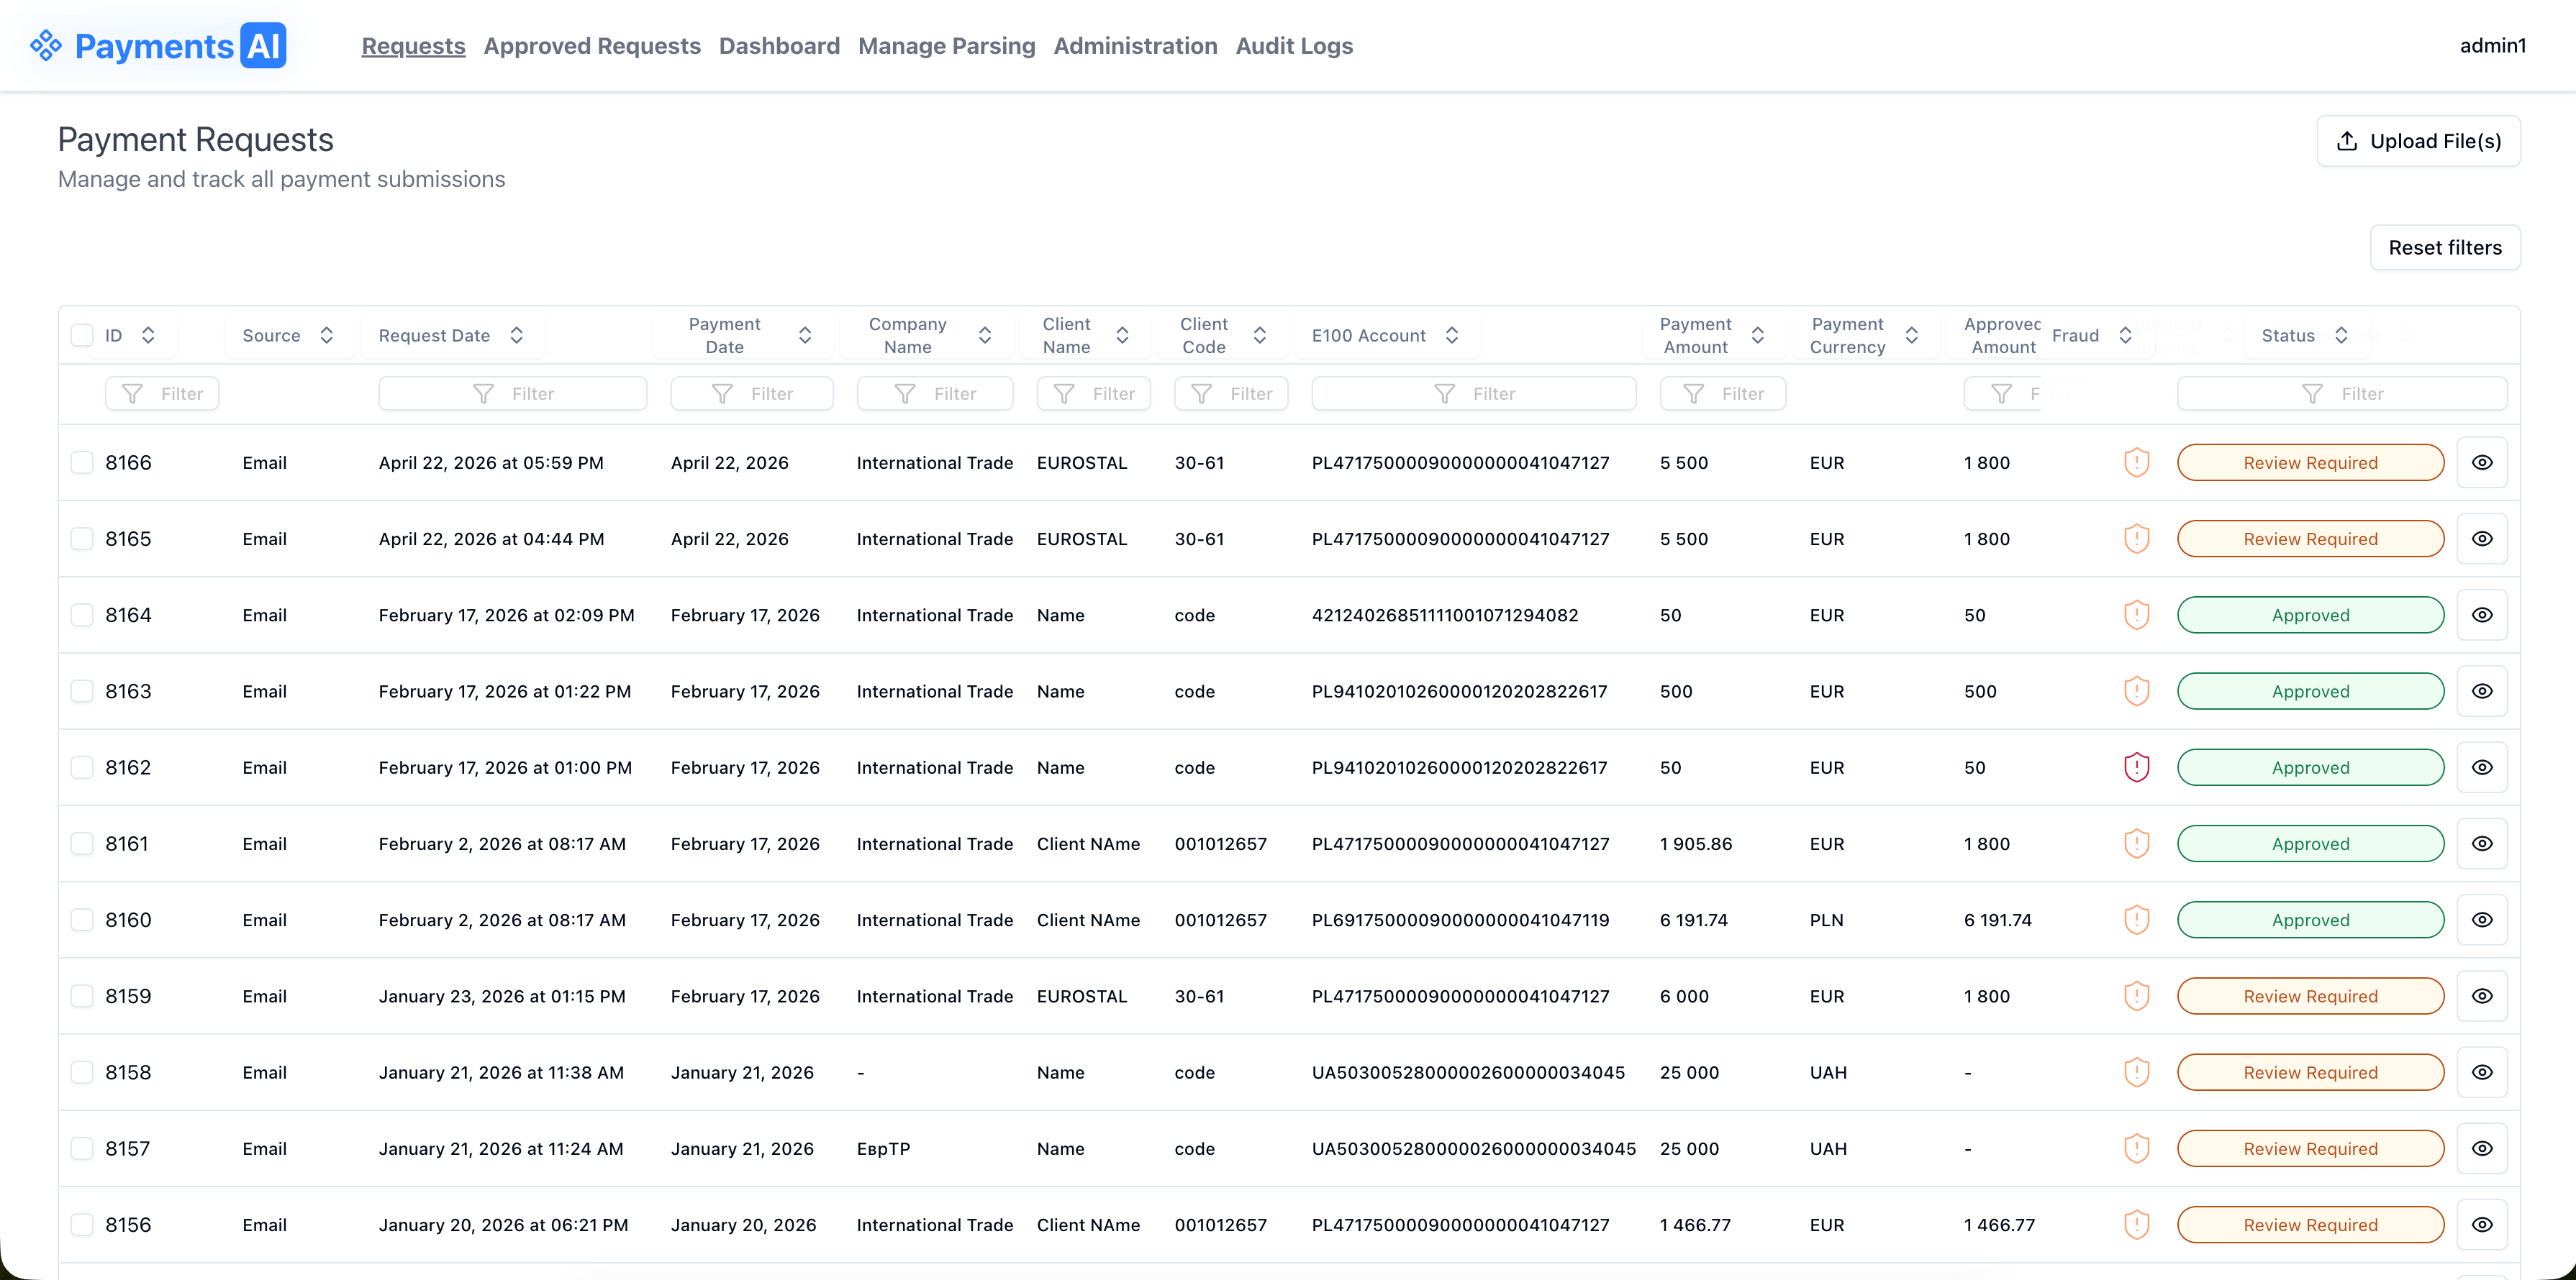Viewport: 2576px width, 1280px height.
Task: Click eye icon for request 8158
Action: tap(2482, 1072)
